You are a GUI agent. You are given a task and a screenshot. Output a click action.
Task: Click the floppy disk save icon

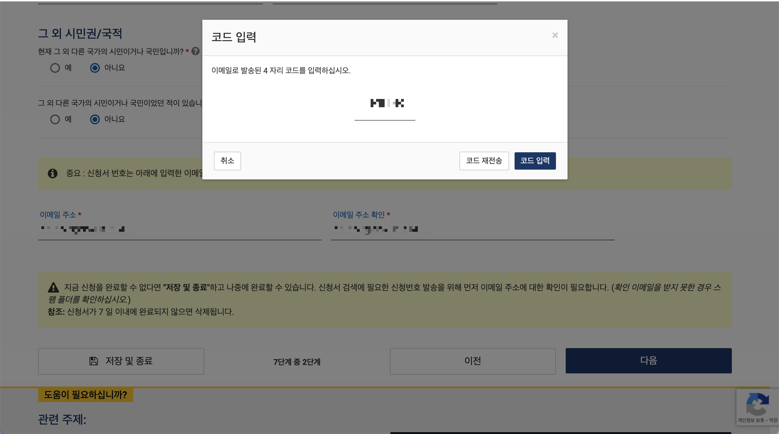94,361
